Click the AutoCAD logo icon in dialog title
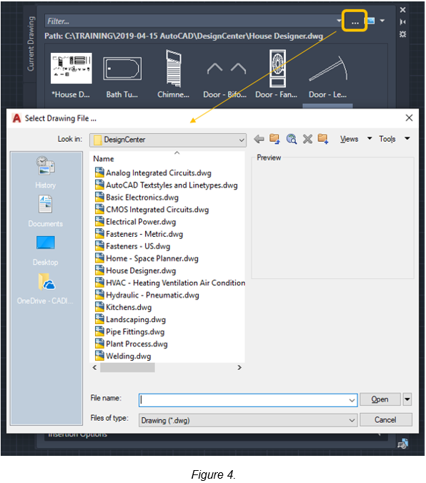Viewport: 426px width, 483px height. click(16, 118)
